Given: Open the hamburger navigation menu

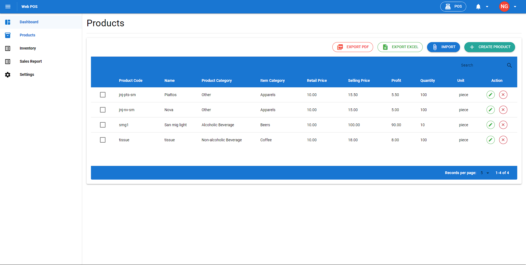Looking at the screenshot, I should (x=8, y=7).
